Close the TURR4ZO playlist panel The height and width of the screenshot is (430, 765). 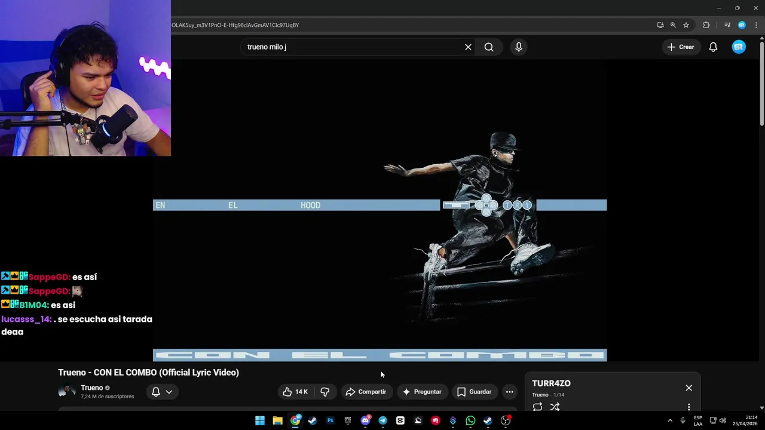pyautogui.click(x=688, y=388)
